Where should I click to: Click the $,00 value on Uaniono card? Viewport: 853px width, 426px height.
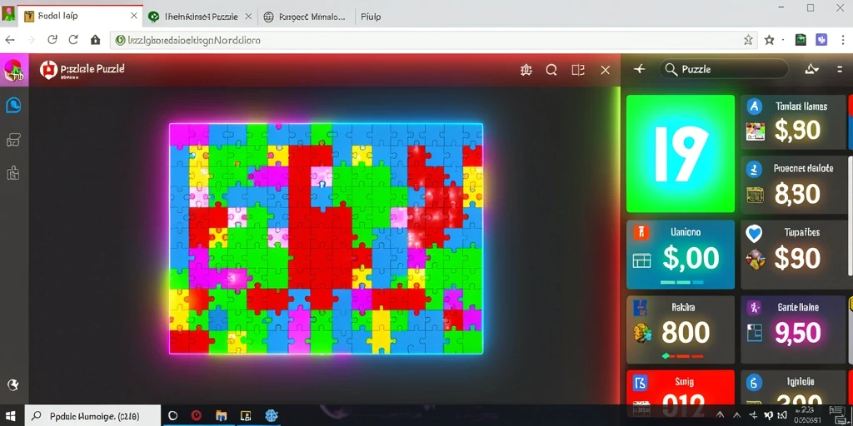(691, 258)
